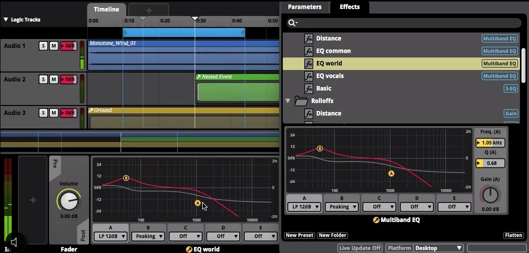Solo the Audio 1 track

43,46
